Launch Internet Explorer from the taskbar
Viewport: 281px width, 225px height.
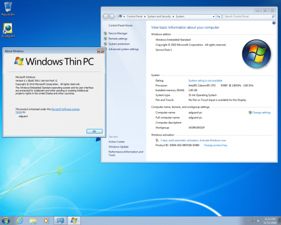(x=20, y=220)
